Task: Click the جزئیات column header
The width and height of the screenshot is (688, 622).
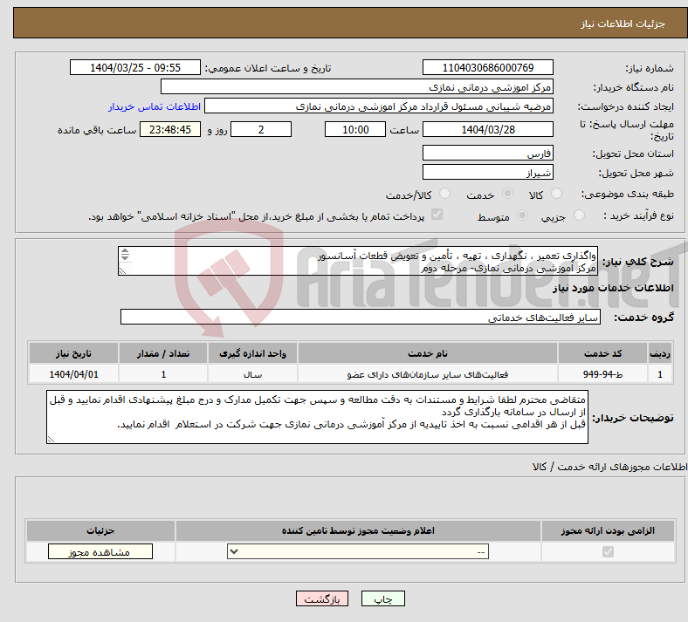Action: pyautogui.click(x=100, y=530)
